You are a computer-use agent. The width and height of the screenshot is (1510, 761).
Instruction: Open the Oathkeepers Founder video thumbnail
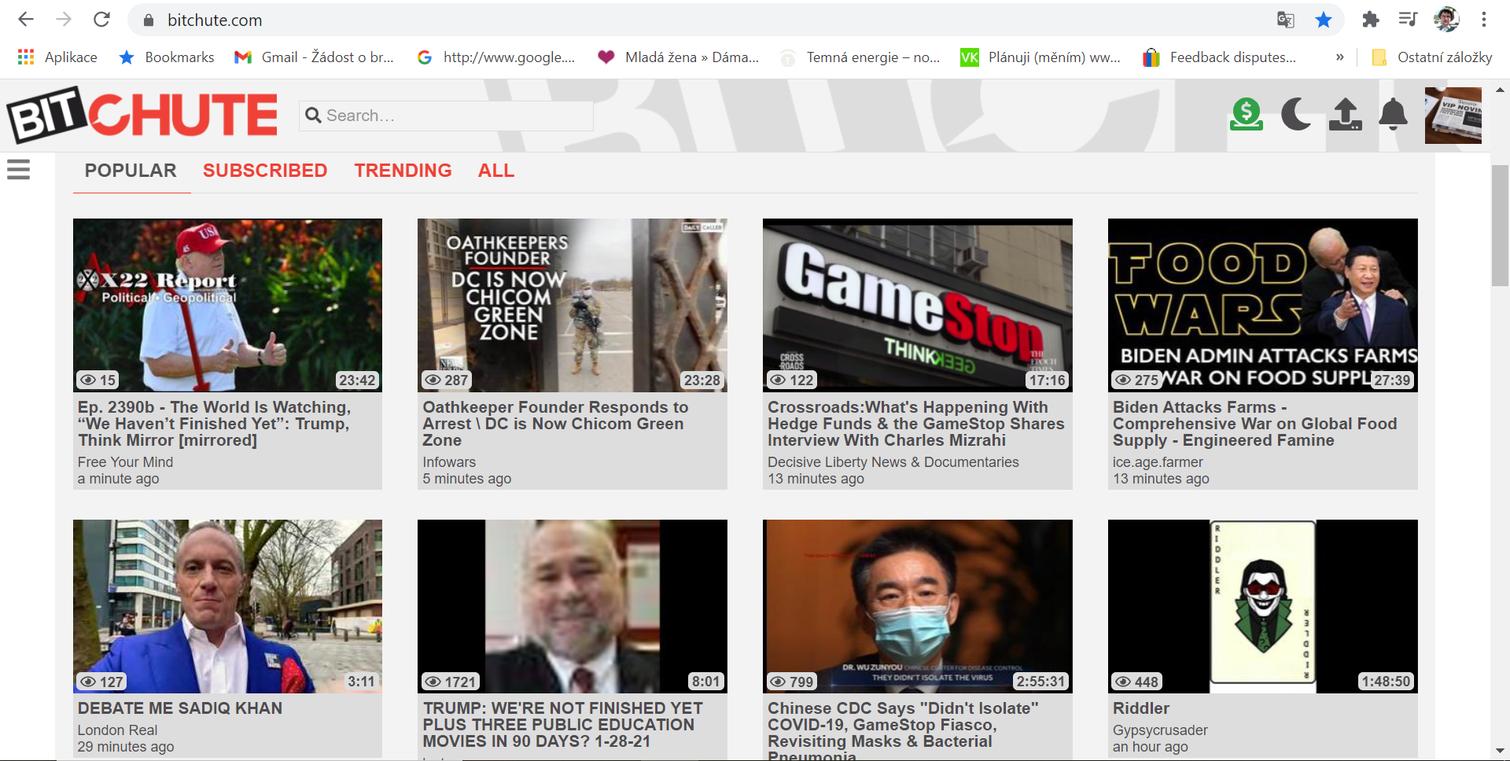coord(573,305)
